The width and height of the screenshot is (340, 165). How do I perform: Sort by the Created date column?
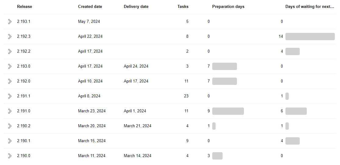(90, 7)
